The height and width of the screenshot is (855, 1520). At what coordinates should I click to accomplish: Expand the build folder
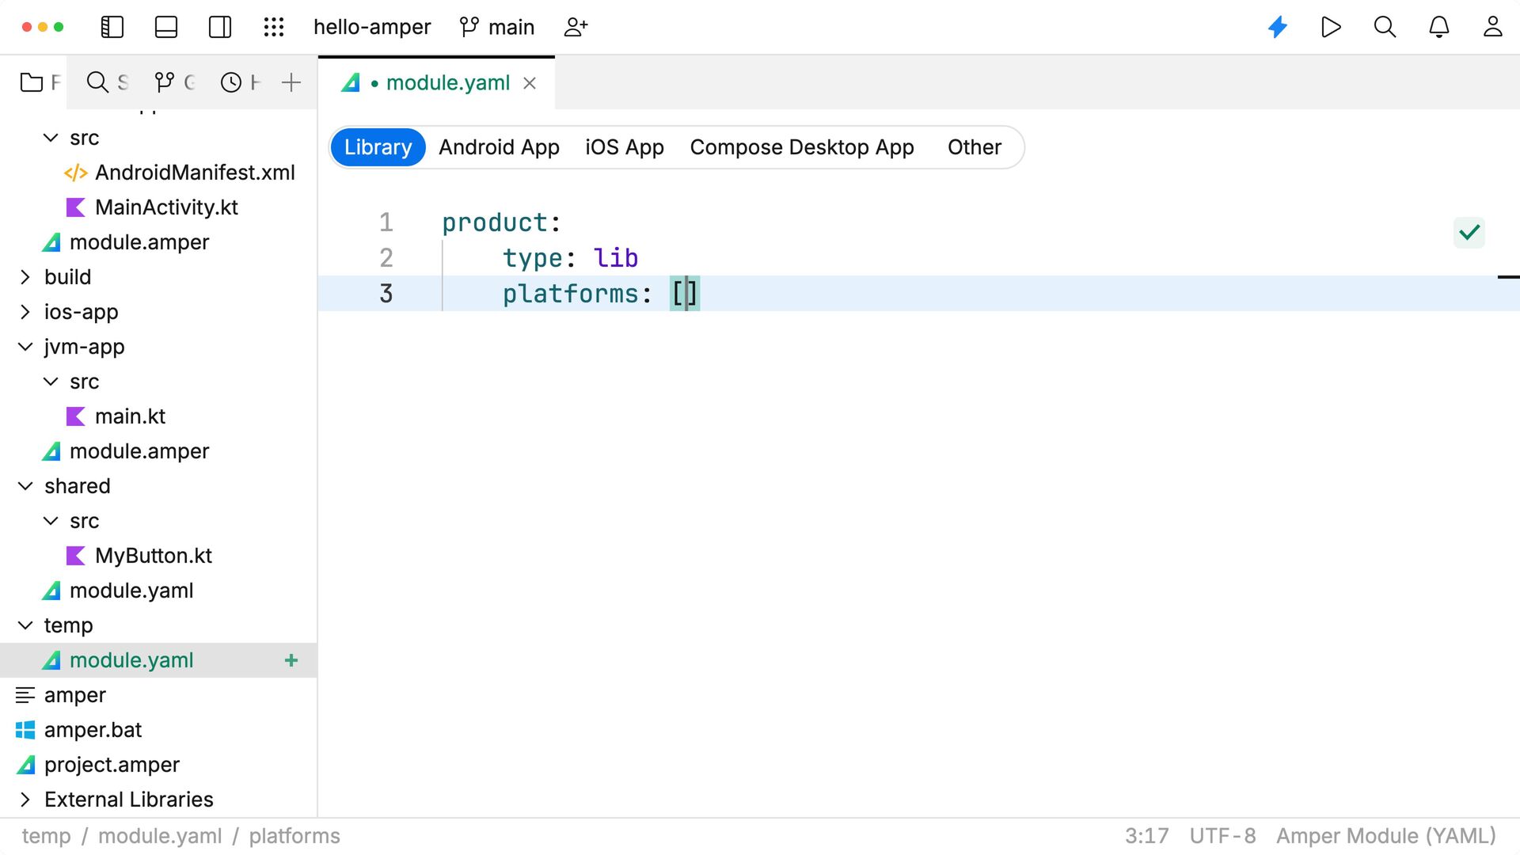25,277
